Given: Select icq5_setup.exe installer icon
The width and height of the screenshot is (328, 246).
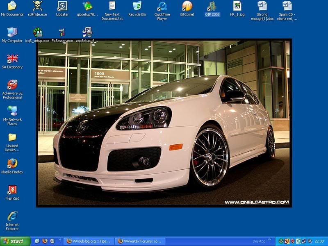Looking at the screenshot, I should (37, 33).
